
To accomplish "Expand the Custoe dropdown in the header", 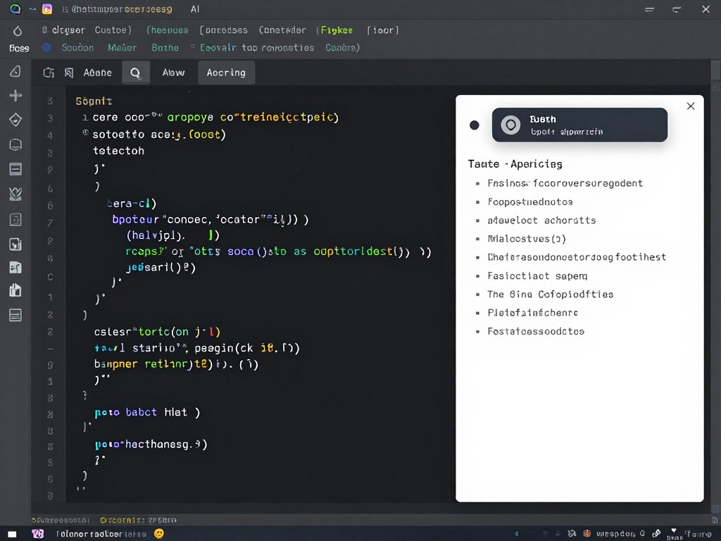I will [114, 30].
